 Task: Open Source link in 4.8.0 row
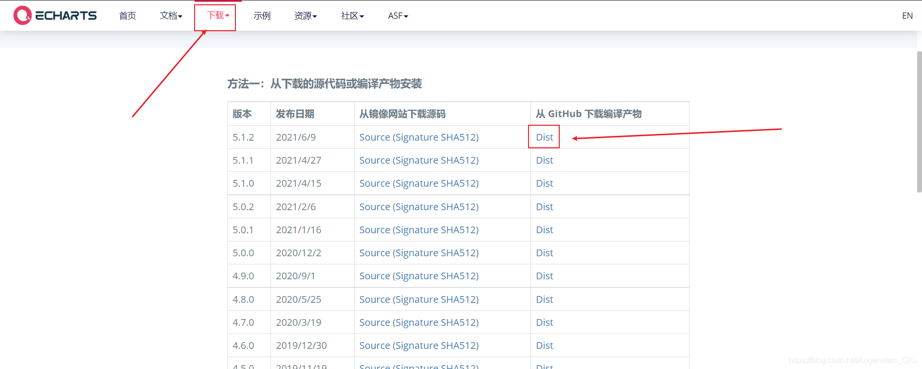[375, 299]
